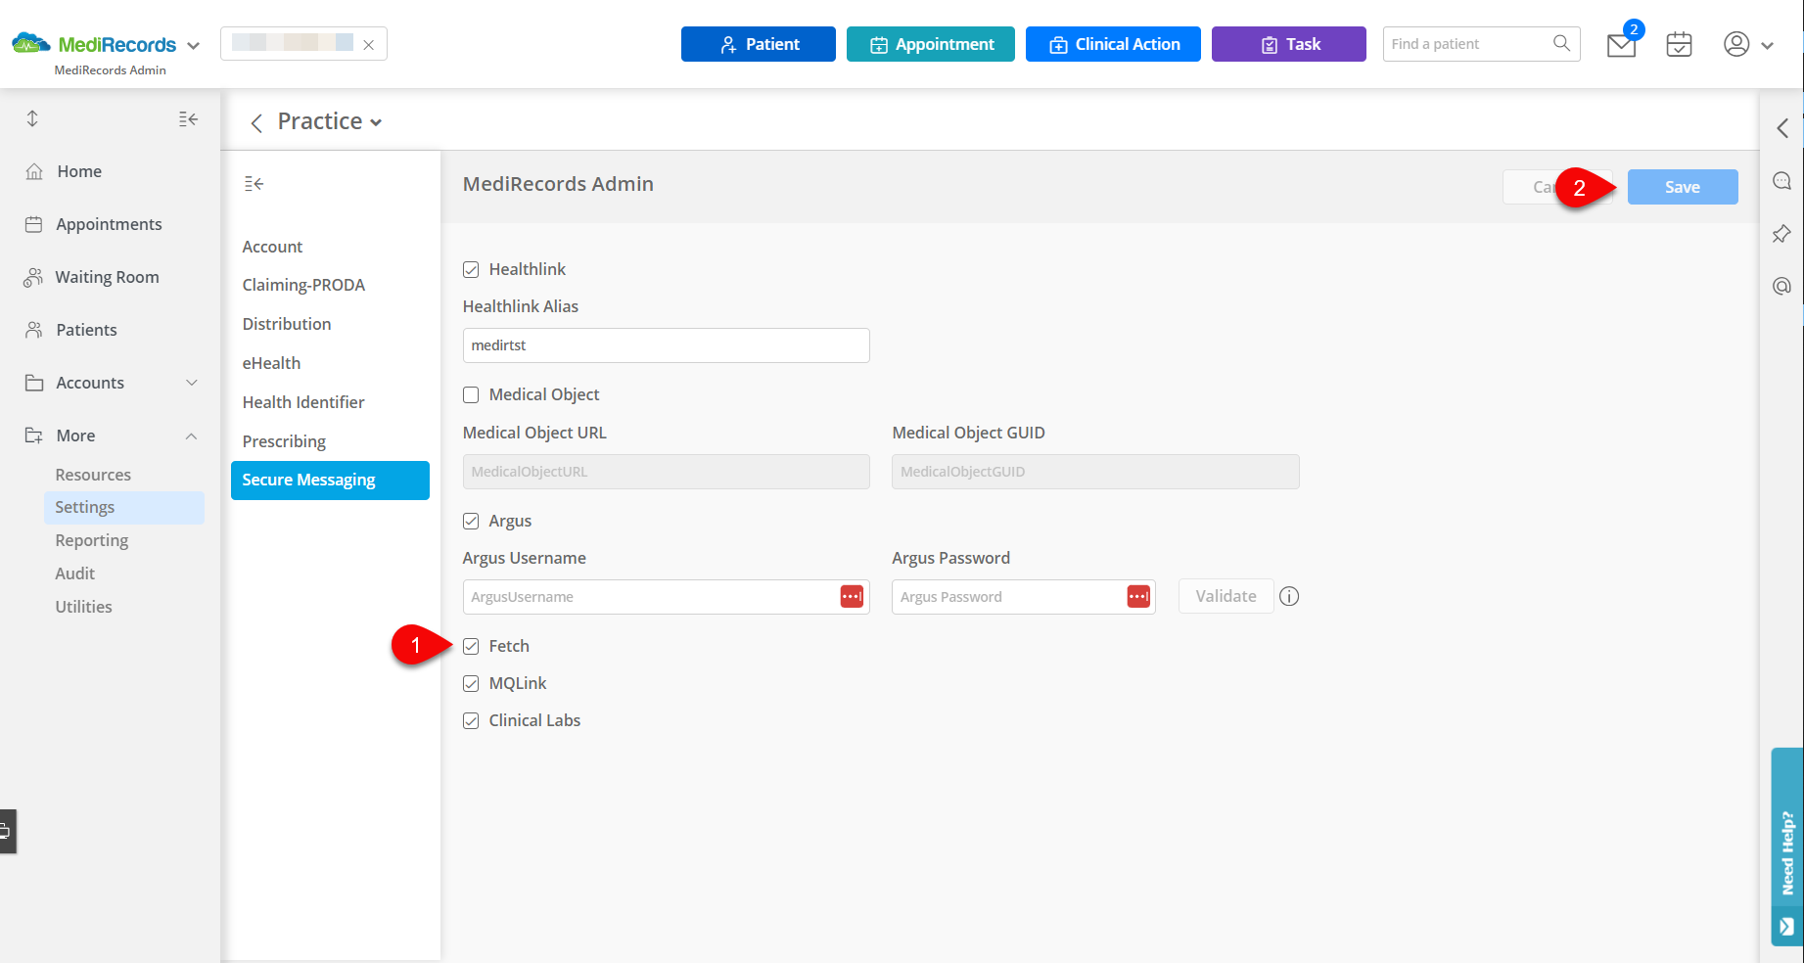Select the Secure Messaging section
Image resolution: width=1804 pixels, height=963 pixels.
pos(330,481)
